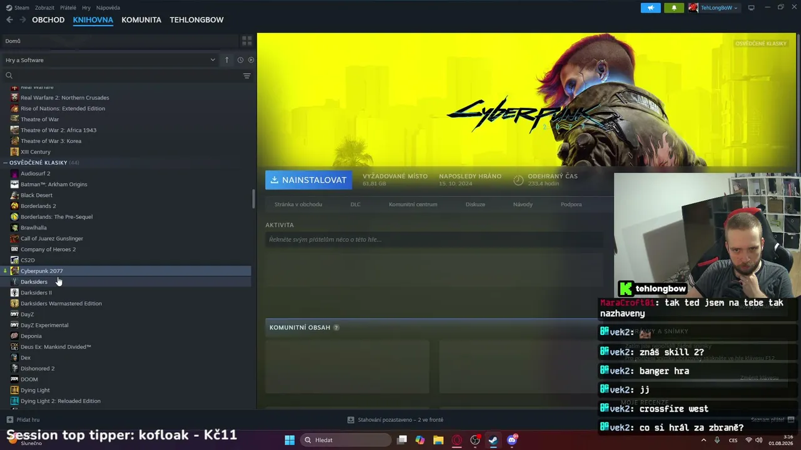Click the DOOM game icon
The image size is (801, 450).
point(14,379)
